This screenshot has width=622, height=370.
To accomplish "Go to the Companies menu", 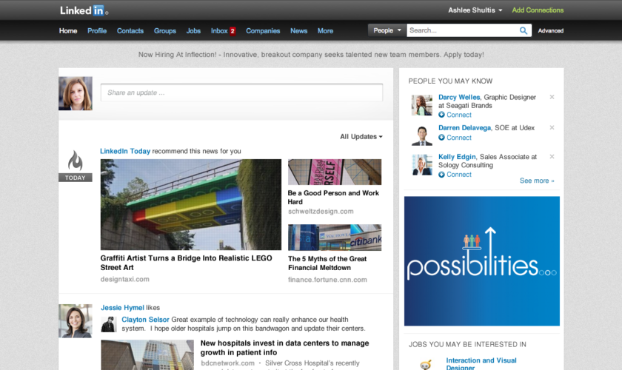I will tap(263, 31).
